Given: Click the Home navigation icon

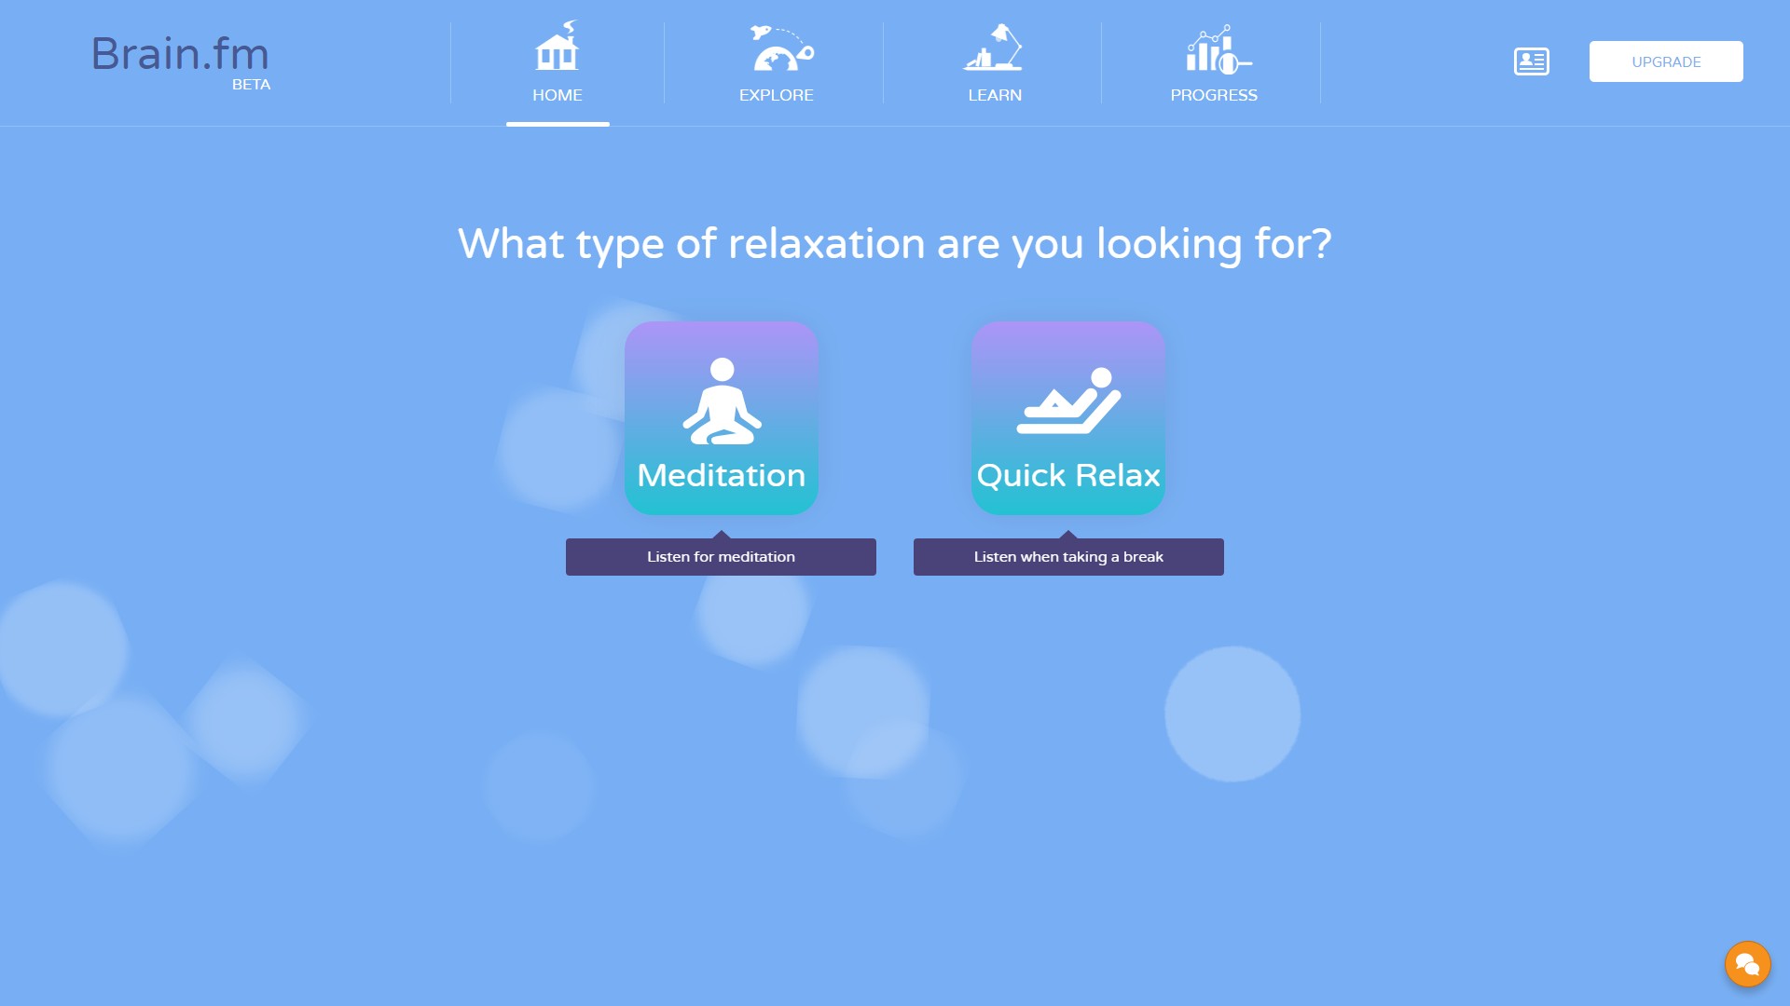Looking at the screenshot, I should coord(557,48).
